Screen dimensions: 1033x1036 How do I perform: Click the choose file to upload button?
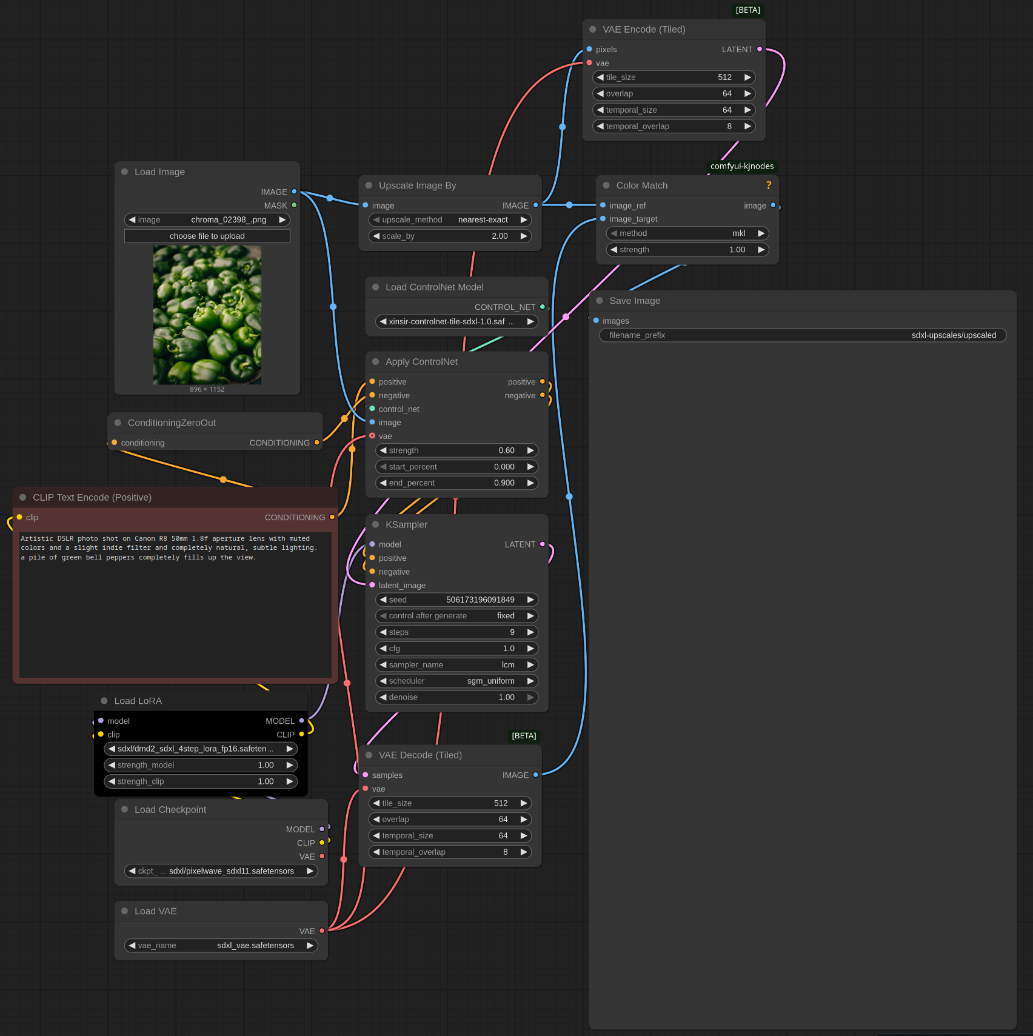207,236
